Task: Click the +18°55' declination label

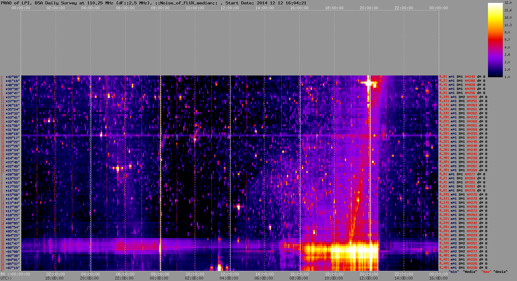Action: 12,183
